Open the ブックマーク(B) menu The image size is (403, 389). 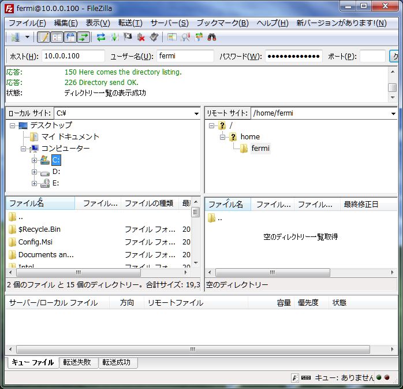pyautogui.click(x=223, y=23)
